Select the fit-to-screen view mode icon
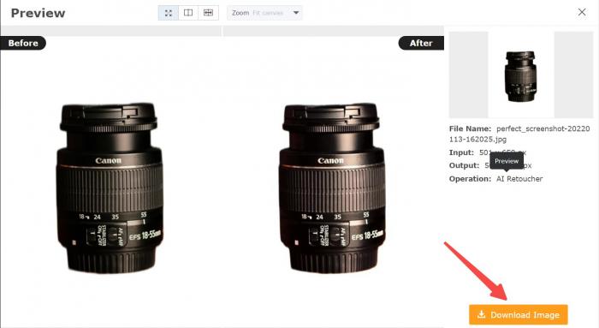 pos(169,13)
